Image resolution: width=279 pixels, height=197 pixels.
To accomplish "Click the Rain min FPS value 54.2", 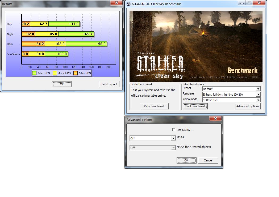I will [40, 44].
